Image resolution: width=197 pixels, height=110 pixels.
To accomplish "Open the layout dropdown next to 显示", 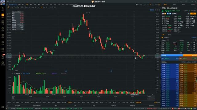I will click(x=144, y=5).
